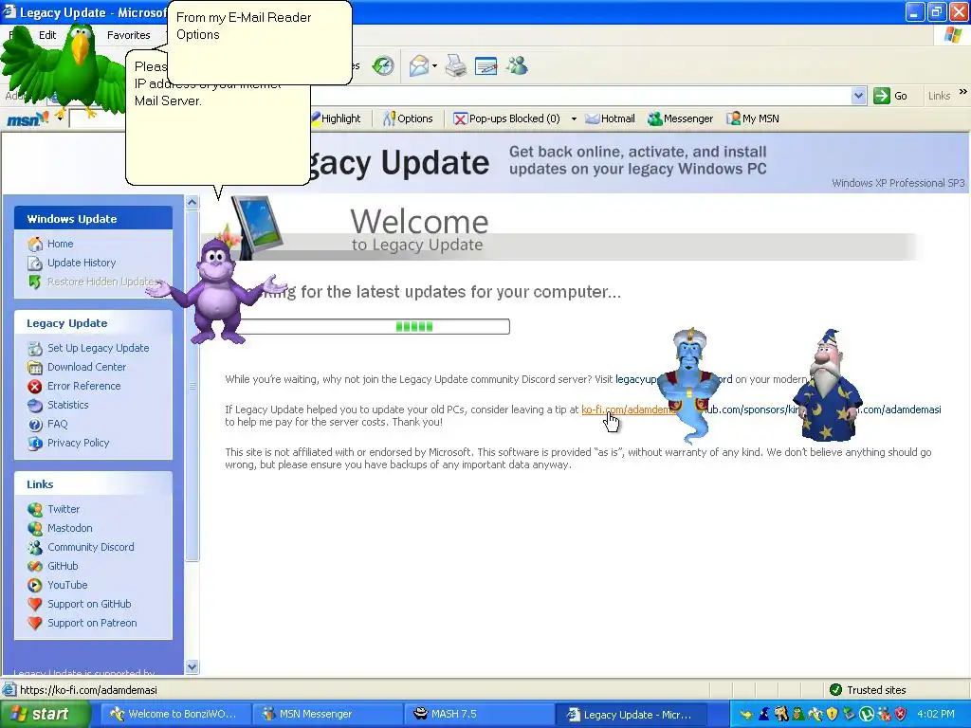Click the Privacy Policy info icon
Viewport: 971px width, 728px height.
[35, 444]
